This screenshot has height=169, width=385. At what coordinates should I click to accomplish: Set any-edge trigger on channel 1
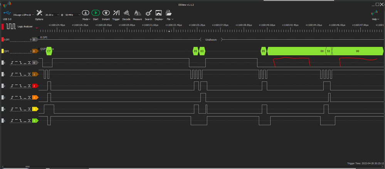[29, 74]
